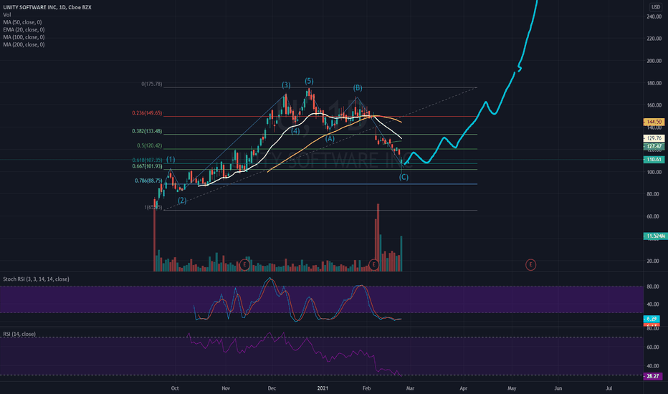This screenshot has height=394, width=668.
Task: Click Jul on the time axis
Action: (609, 388)
